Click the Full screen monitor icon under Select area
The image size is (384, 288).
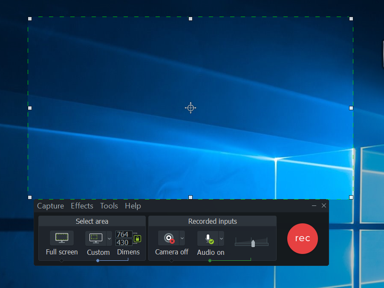(61, 238)
